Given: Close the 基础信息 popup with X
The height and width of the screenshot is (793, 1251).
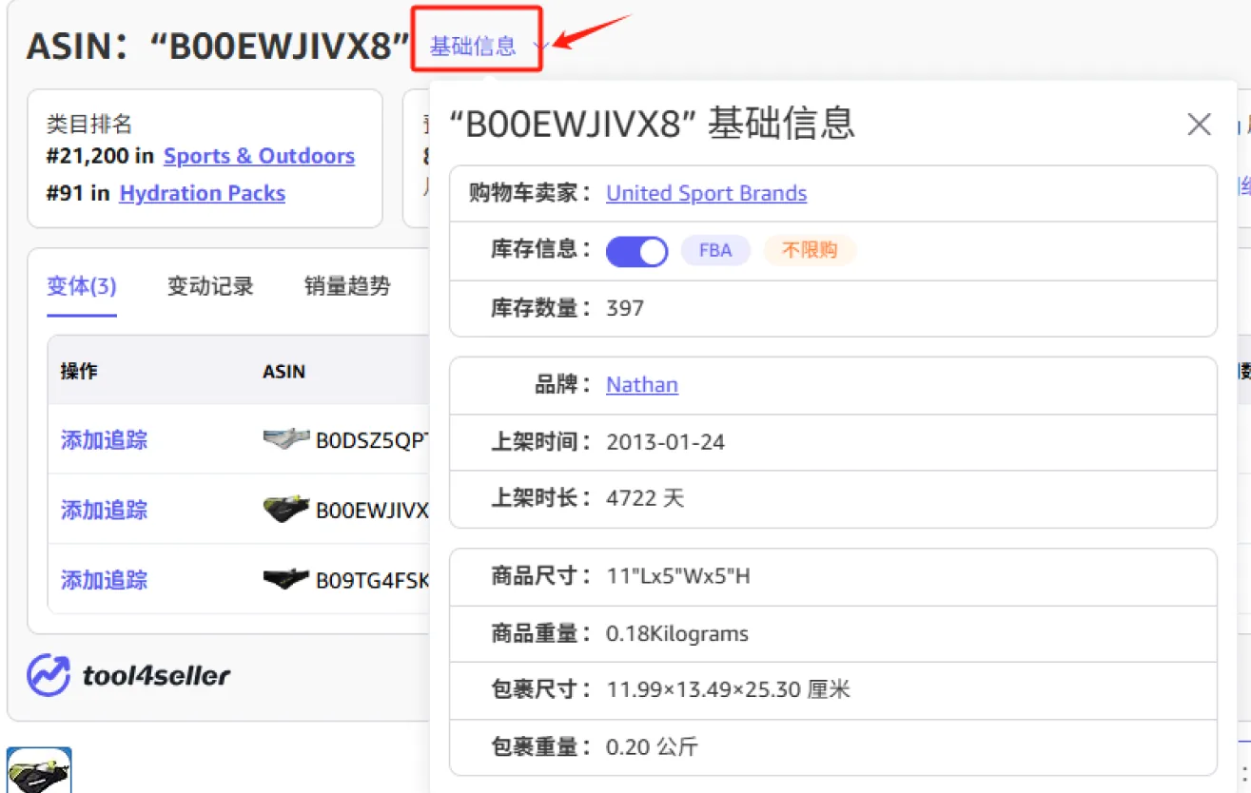Looking at the screenshot, I should [x=1199, y=125].
